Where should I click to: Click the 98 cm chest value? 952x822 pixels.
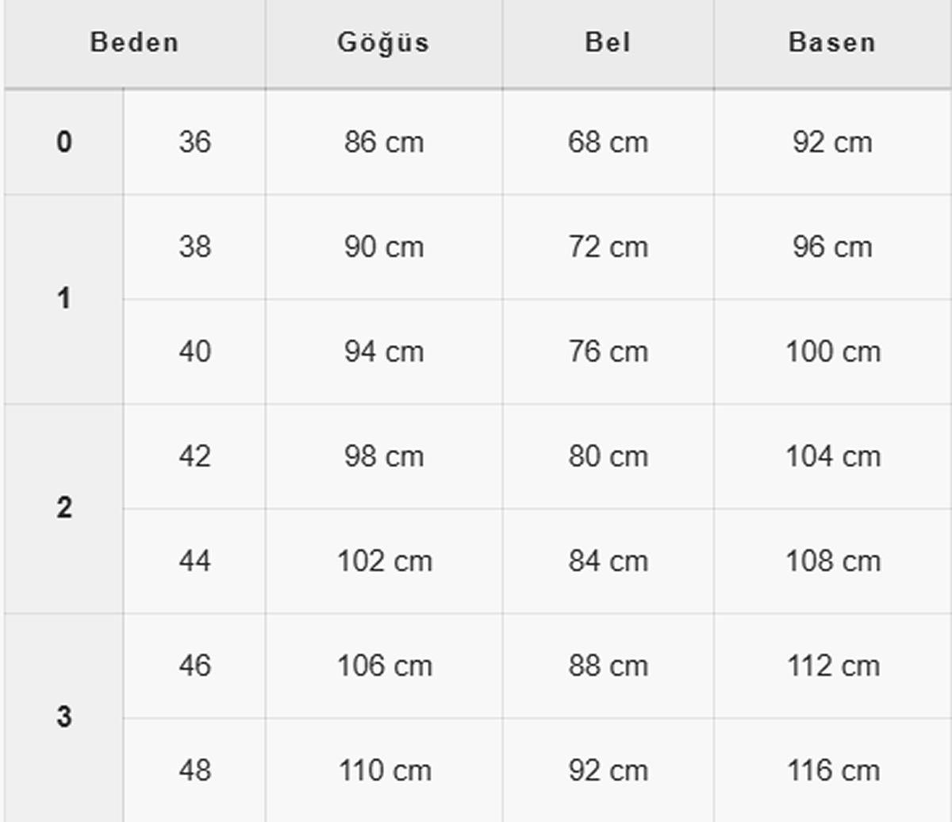(384, 456)
